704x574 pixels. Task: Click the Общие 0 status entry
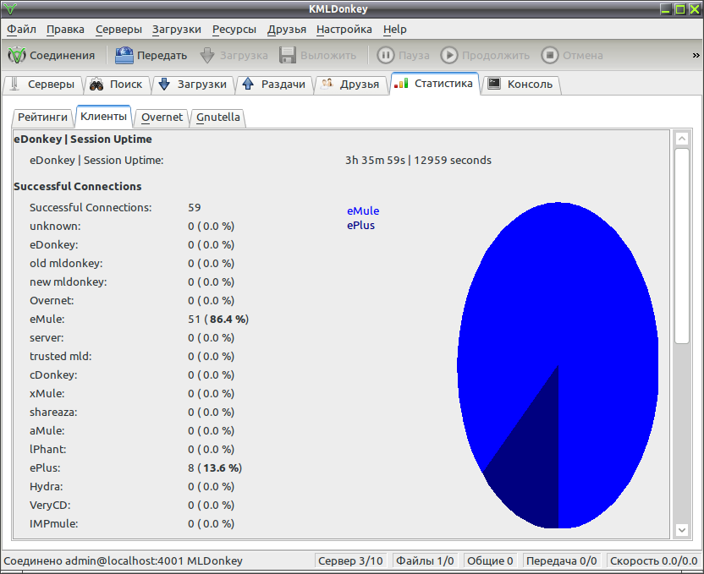click(x=490, y=561)
